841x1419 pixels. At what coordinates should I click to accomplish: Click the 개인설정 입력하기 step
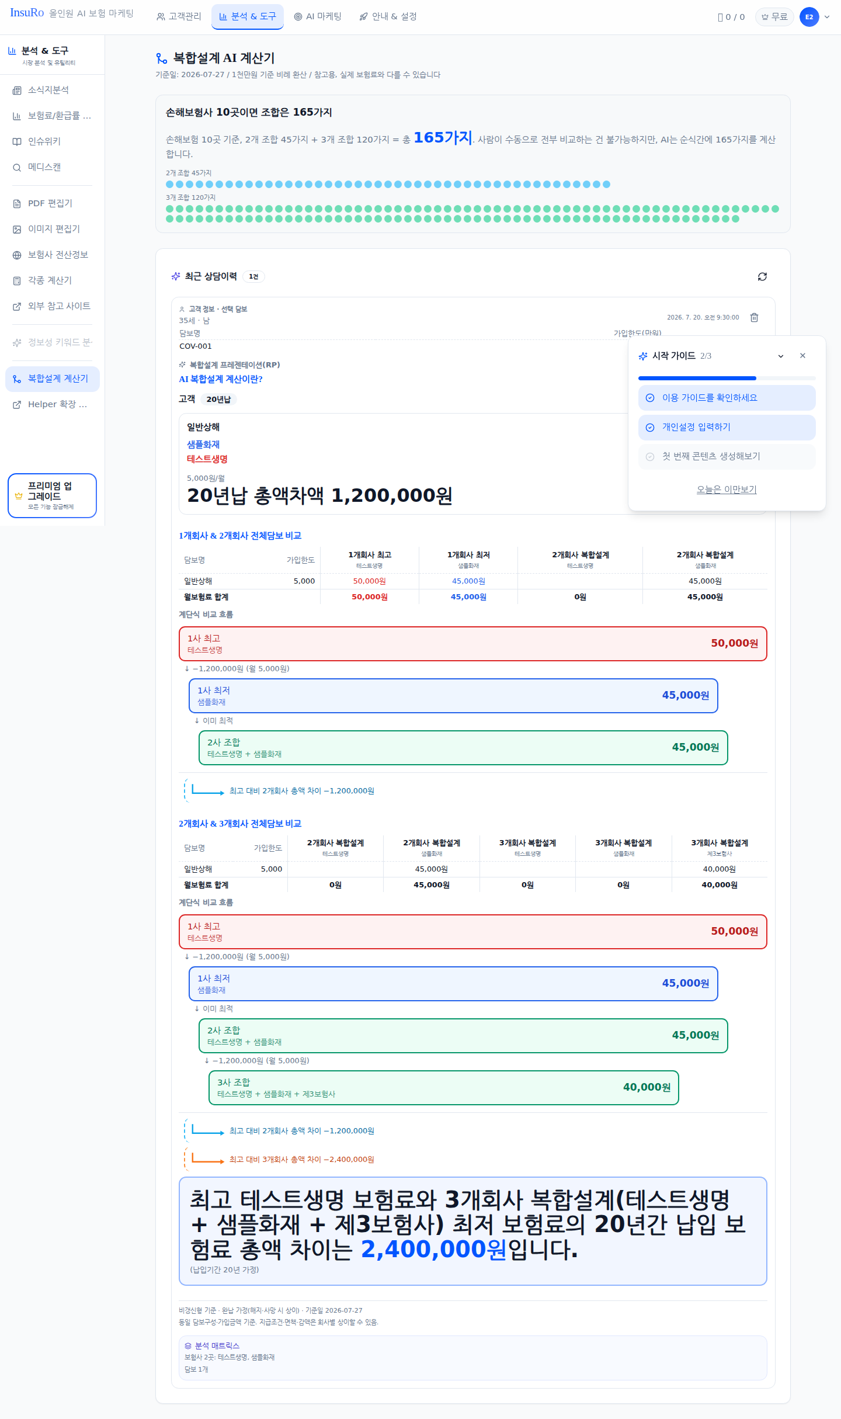tap(727, 427)
